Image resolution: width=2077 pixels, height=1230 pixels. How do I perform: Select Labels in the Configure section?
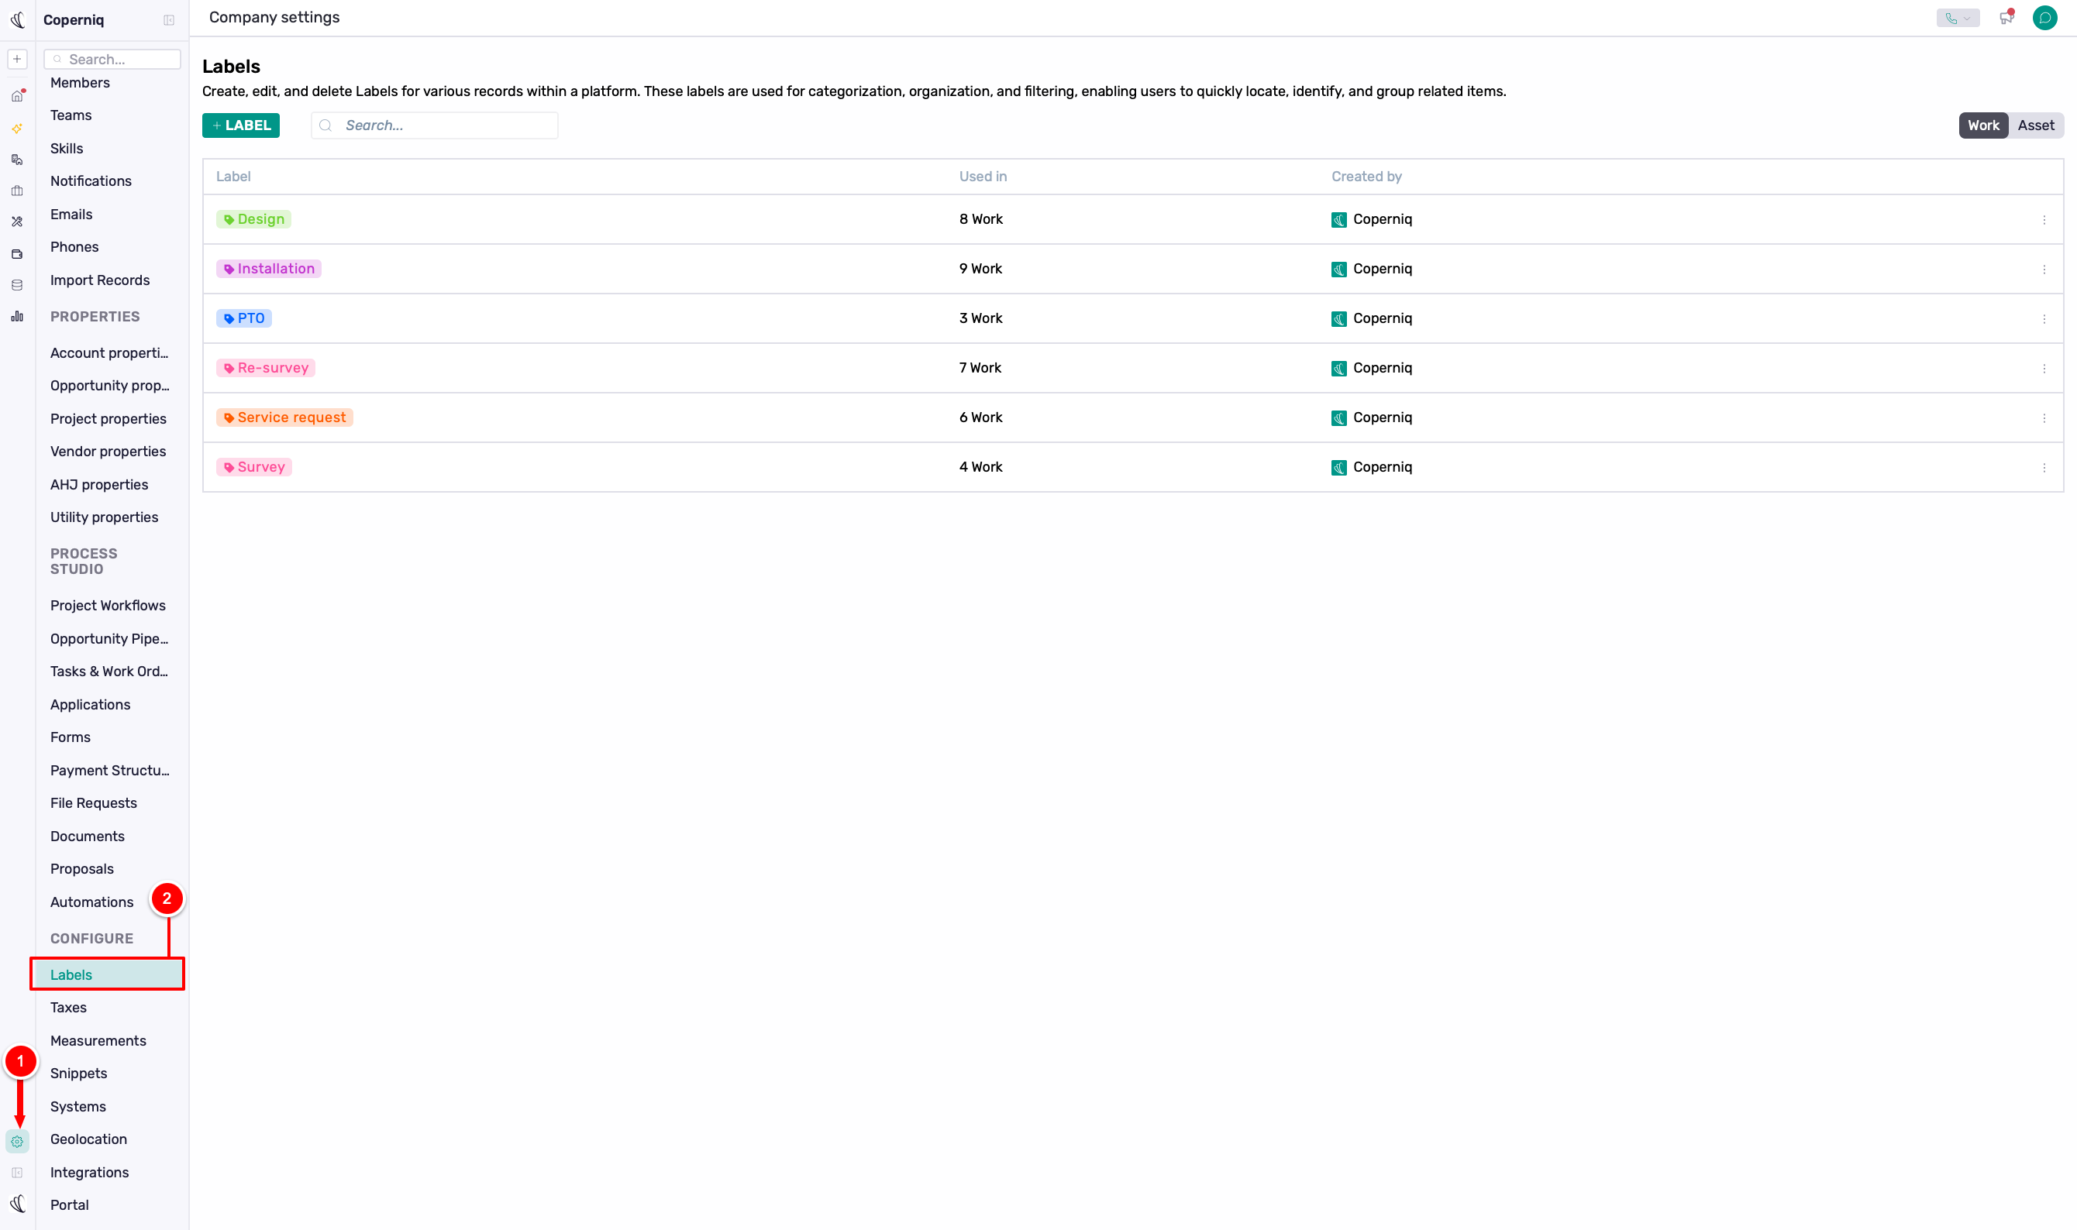108,974
